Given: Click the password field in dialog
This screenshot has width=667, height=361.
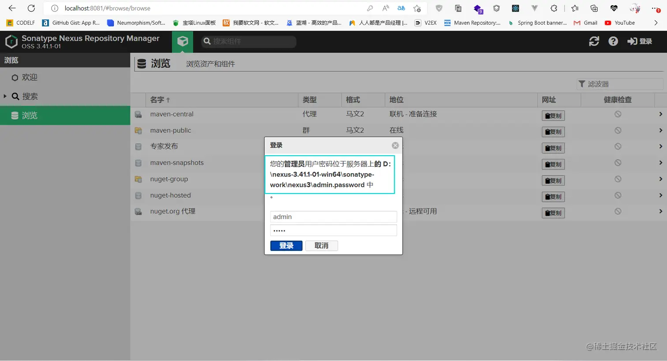Looking at the screenshot, I should click(333, 231).
